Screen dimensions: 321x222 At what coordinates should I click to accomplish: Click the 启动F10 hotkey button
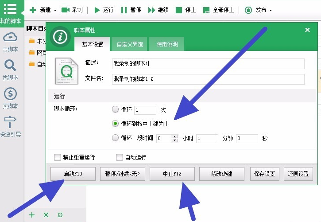pyautogui.click(x=73, y=174)
